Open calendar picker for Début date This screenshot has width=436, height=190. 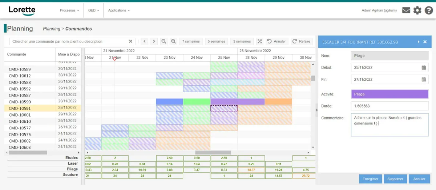[424, 67]
